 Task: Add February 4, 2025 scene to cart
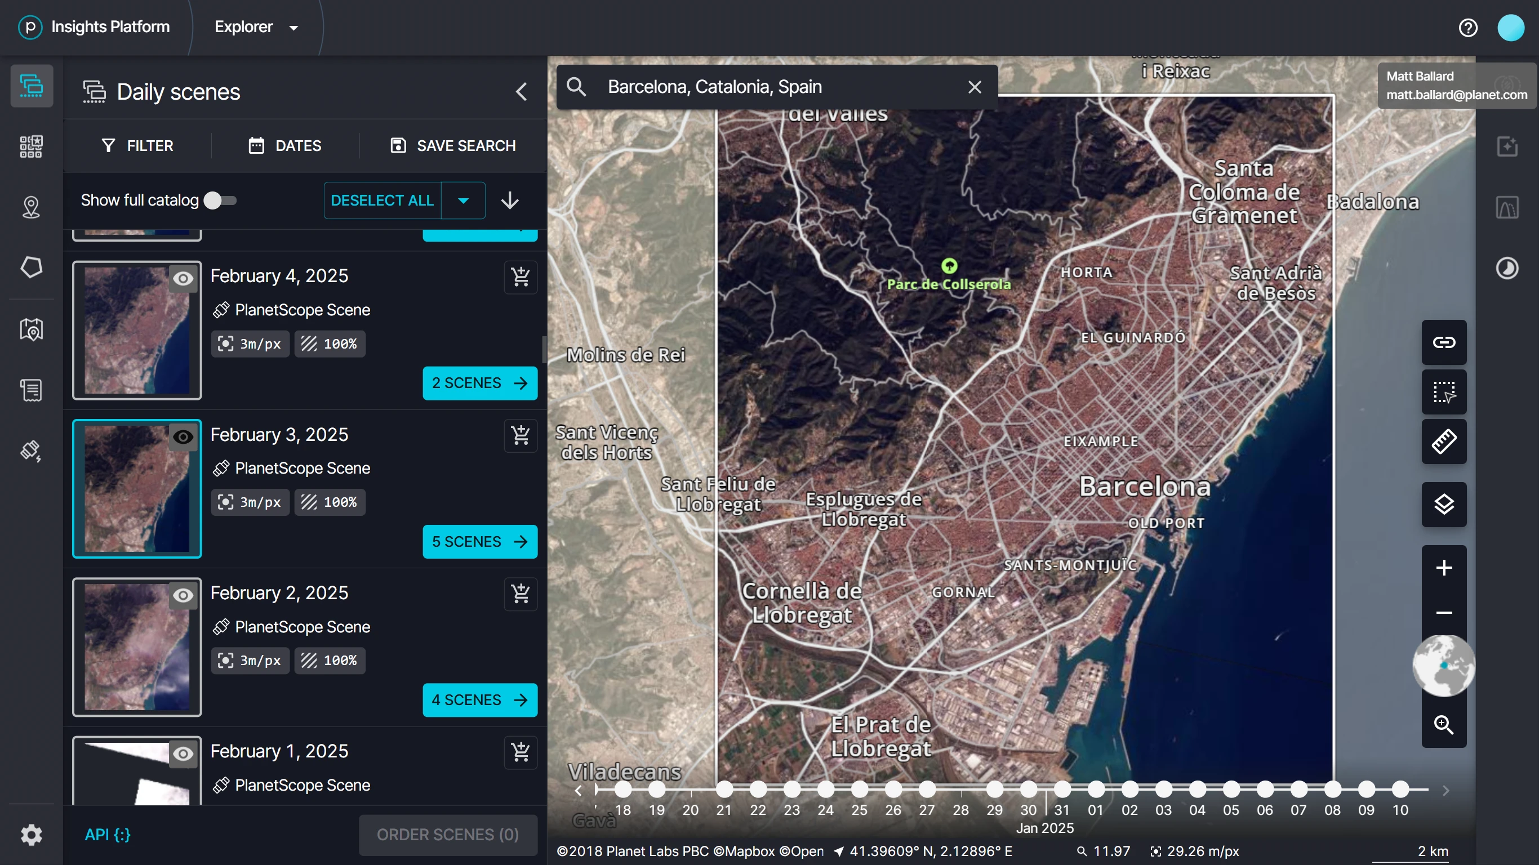coord(521,277)
